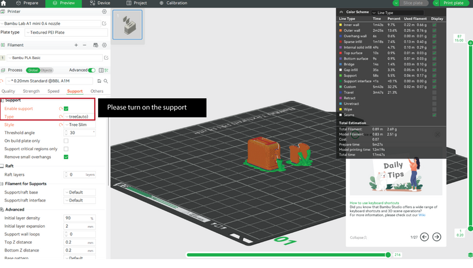Screen dimensions: 473x268
Task: Edit the Bambu PLA Basic filament preset
Action: click(x=106, y=57)
